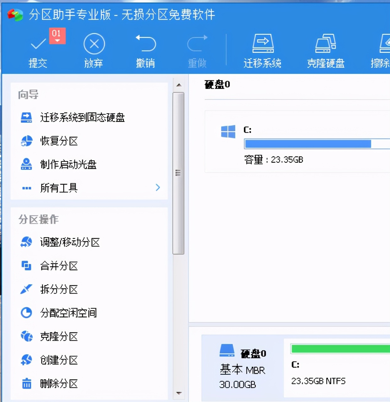Click the 克隆分区 clone partition icon
Viewport: 390px width, 402px height.
59,336
